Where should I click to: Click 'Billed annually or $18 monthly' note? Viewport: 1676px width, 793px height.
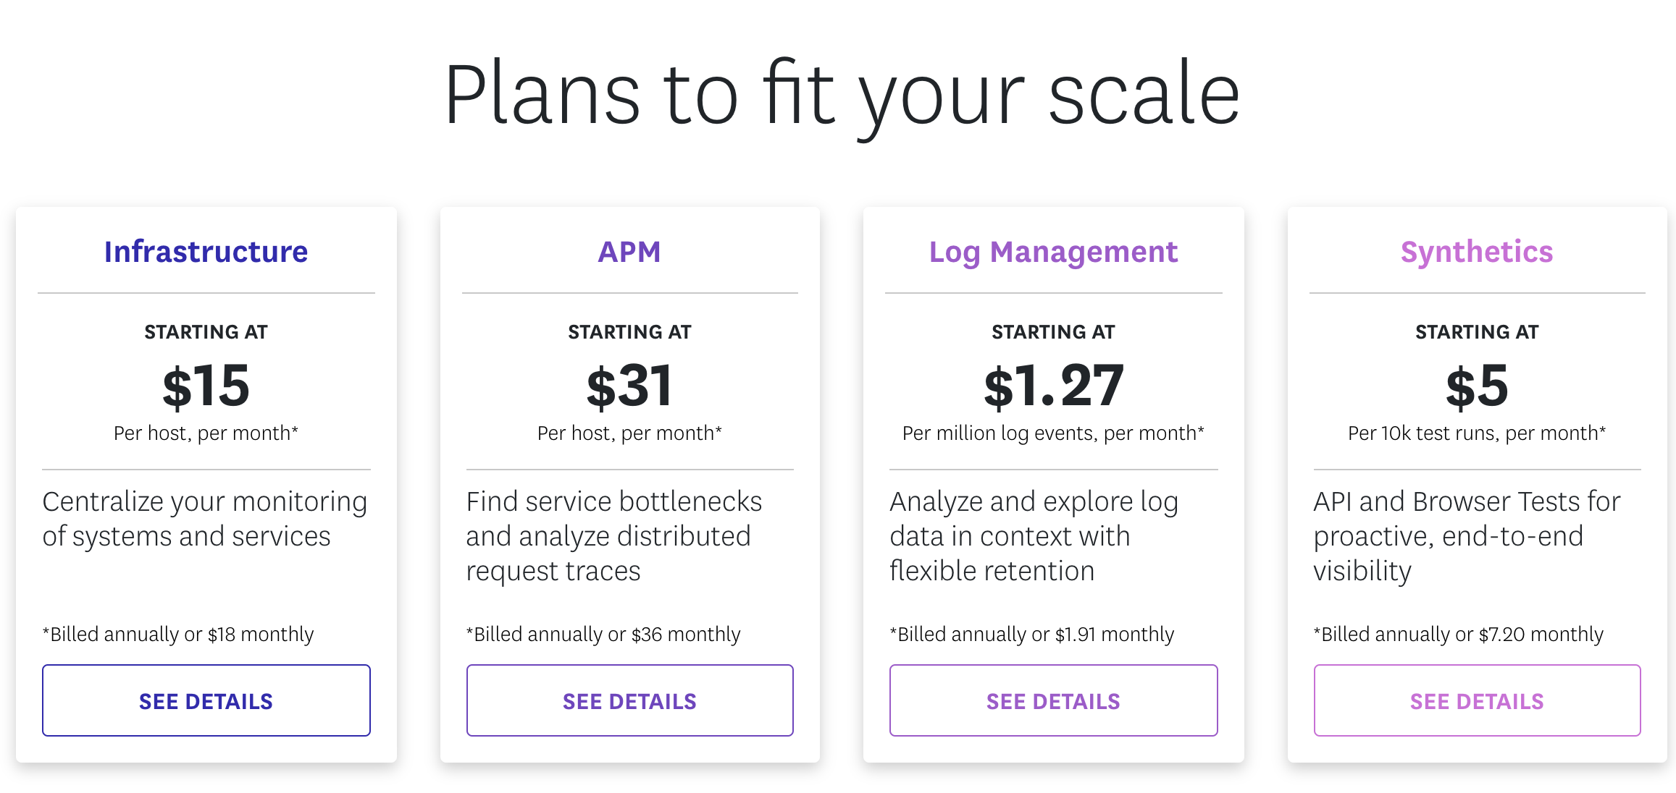178,634
